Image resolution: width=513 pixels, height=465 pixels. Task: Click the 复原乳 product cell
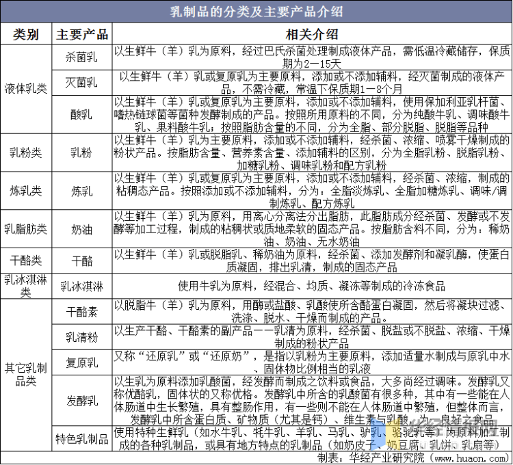82,362
